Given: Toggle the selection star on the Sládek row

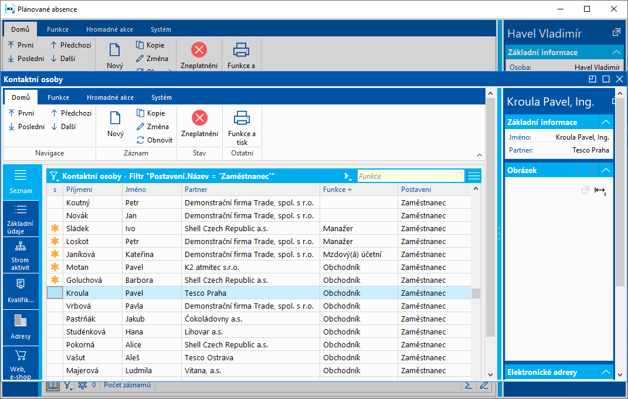Looking at the screenshot, I should [x=55, y=228].
